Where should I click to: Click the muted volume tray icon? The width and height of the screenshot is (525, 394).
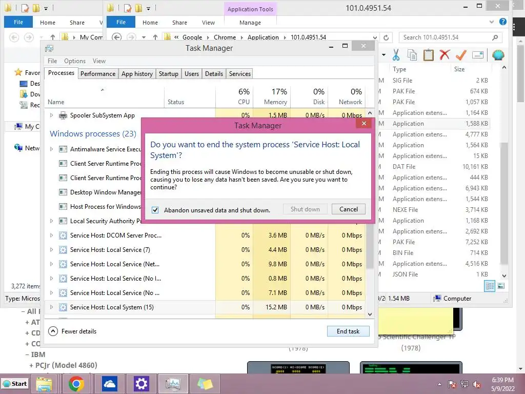pos(477,384)
